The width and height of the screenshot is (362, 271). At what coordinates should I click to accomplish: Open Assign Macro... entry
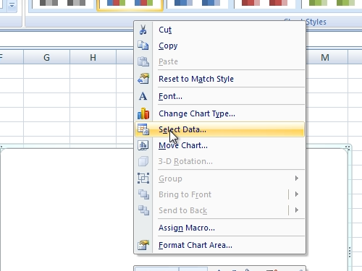point(219,228)
